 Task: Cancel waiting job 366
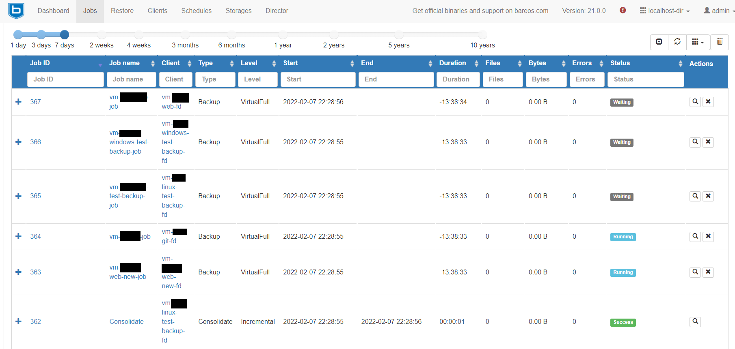[x=708, y=142]
